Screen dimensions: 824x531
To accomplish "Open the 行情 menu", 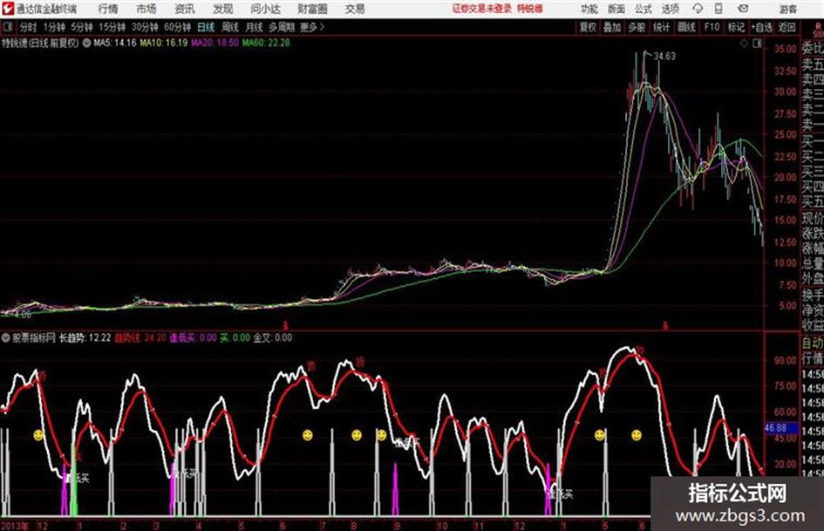I will click(x=108, y=9).
